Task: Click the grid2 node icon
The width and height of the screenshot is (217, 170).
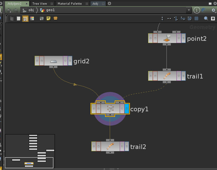Action: pyautogui.click(x=53, y=61)
